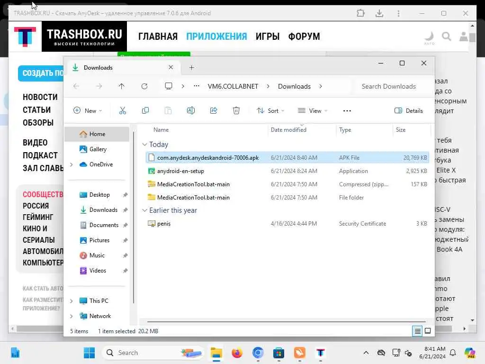The width and height of the screenshot is (485, 364).
Task: Select MediaCreationTool.bat-main compressed zip file
Action: click(x=287, y=184)
